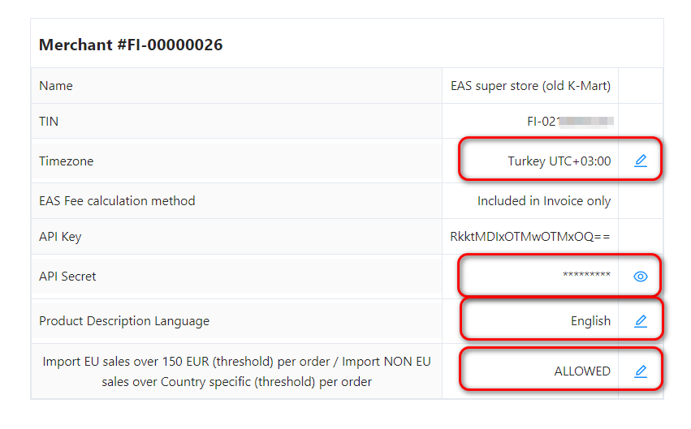This screenshot has height=429, width=691.
Task: Click the TIN row label
Action: (x=49, y=122)
